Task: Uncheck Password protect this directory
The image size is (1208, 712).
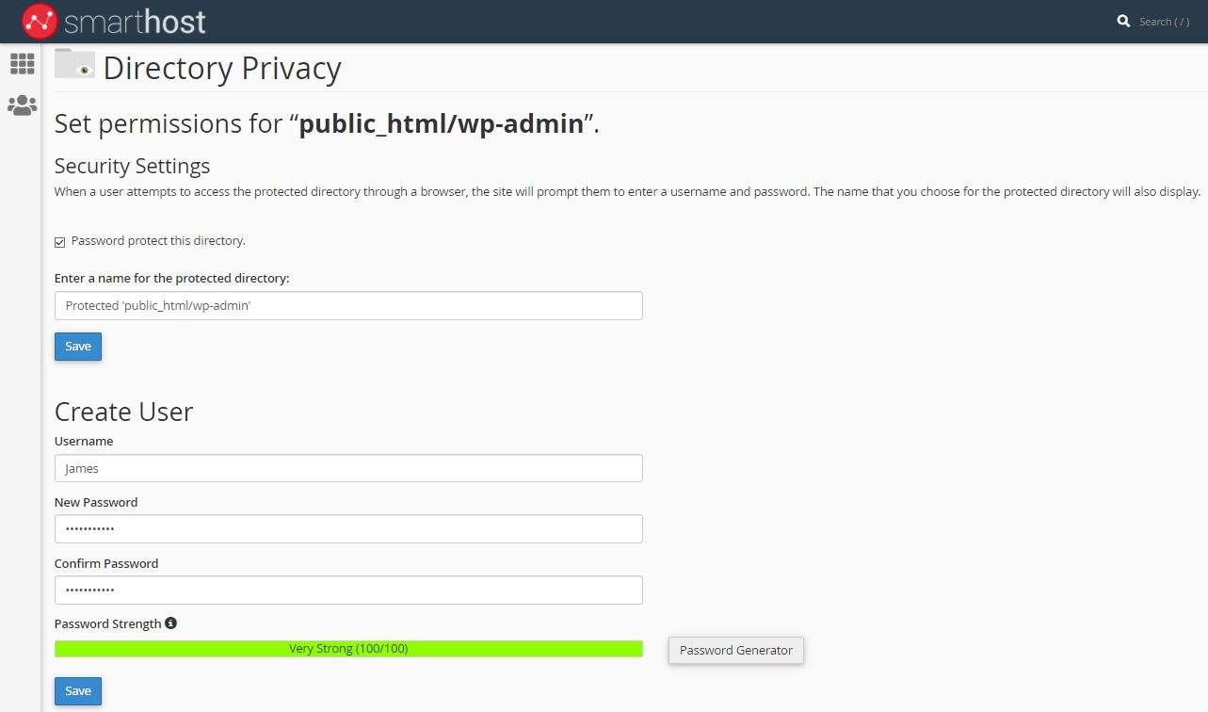Action: pos(60,242)
